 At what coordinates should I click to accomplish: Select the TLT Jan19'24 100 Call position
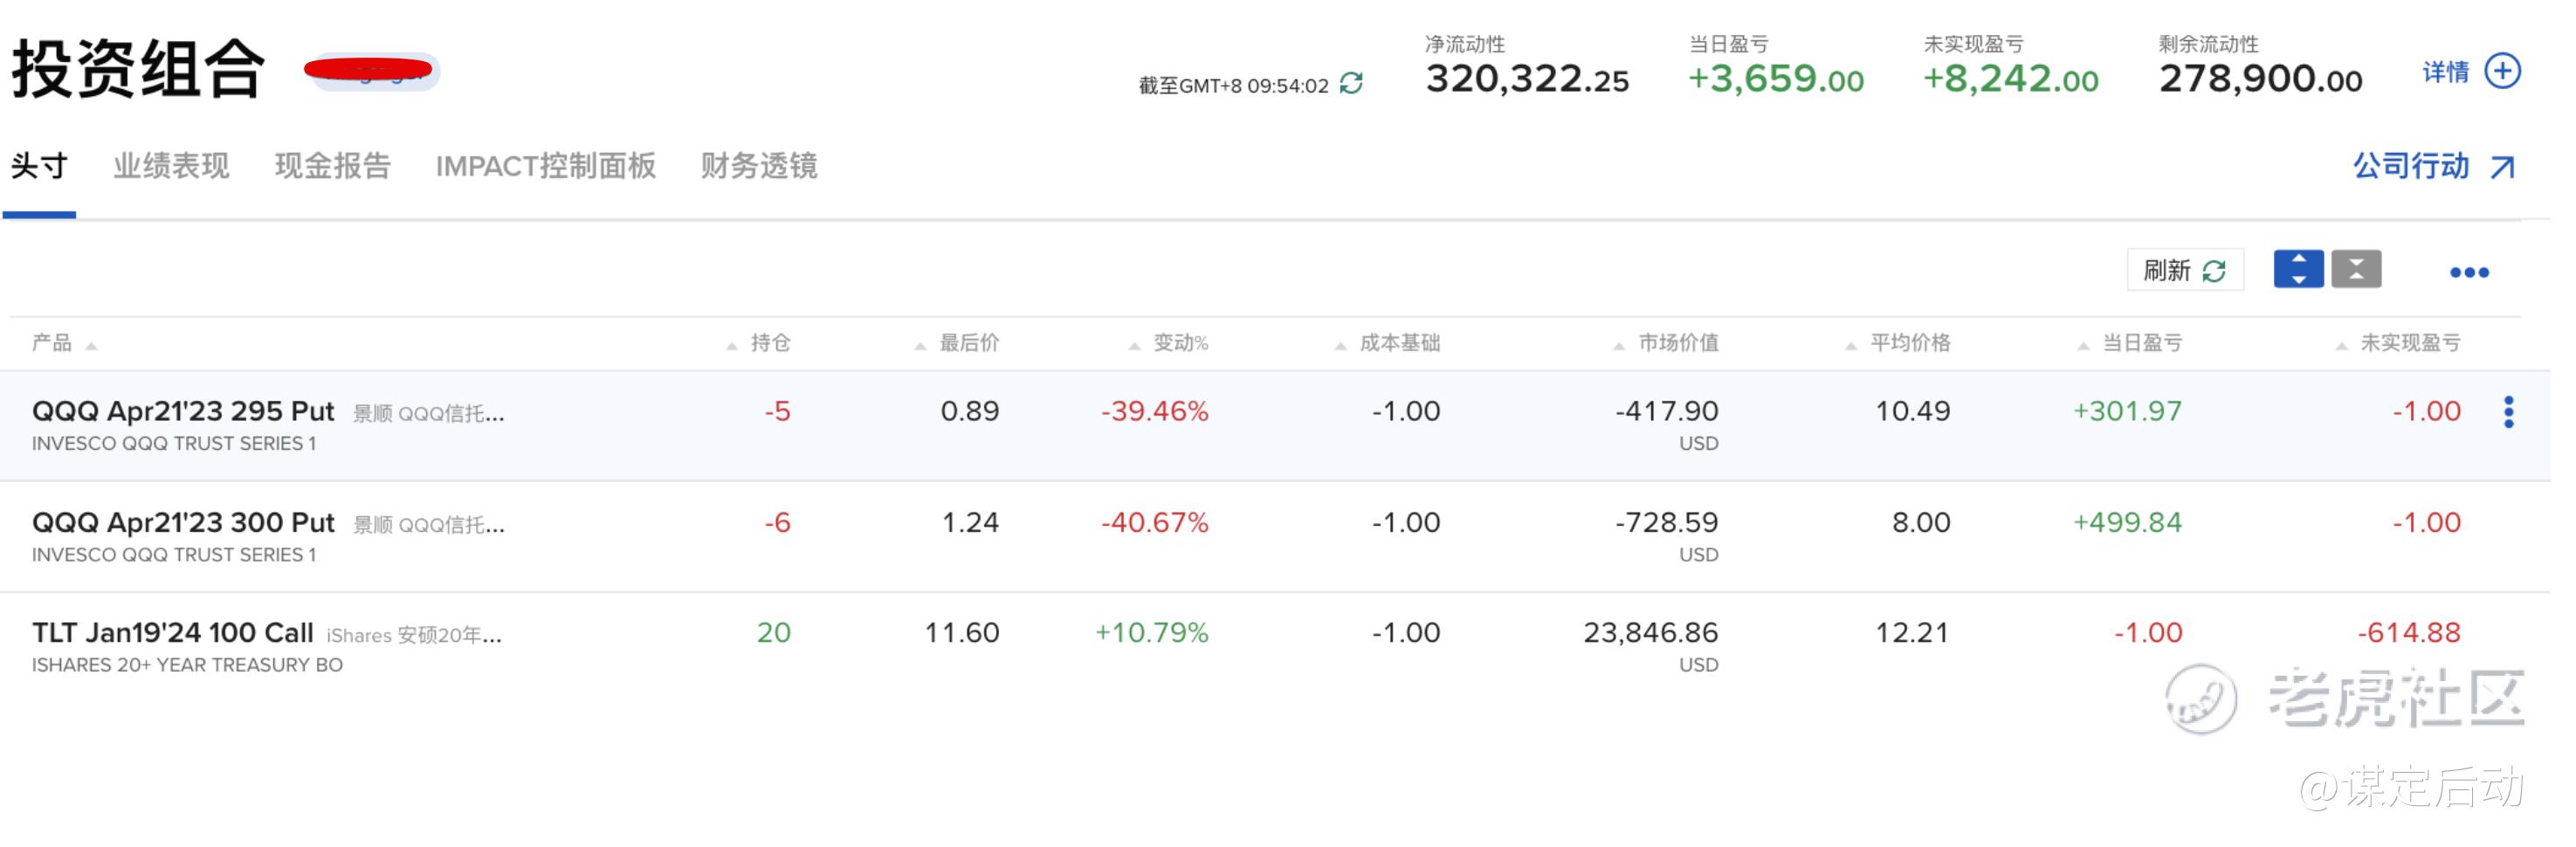point(173,633)
